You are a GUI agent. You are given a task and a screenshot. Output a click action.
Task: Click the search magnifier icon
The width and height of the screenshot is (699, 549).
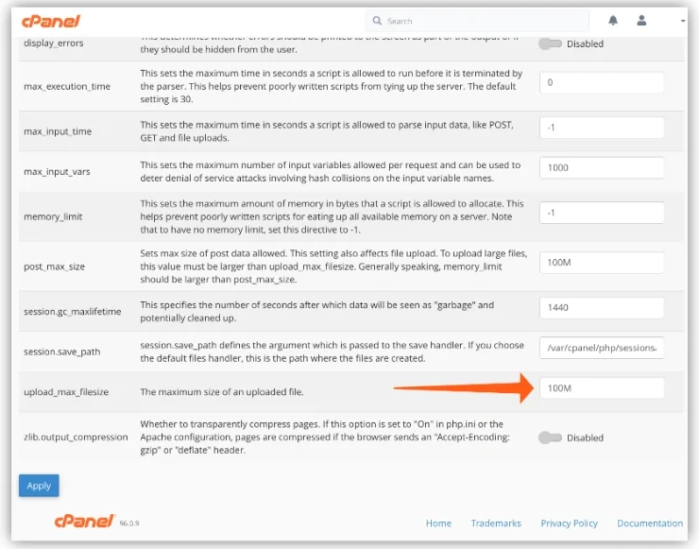[378, 21]
